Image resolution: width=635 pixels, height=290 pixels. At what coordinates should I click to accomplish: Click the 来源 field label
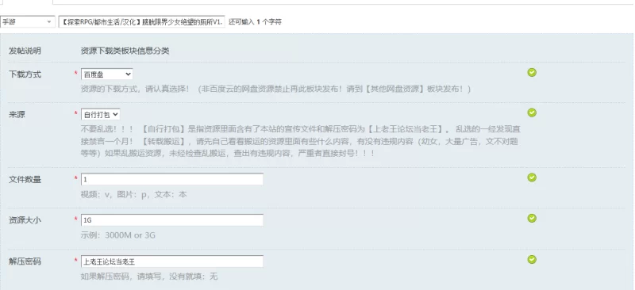point(17,114)
